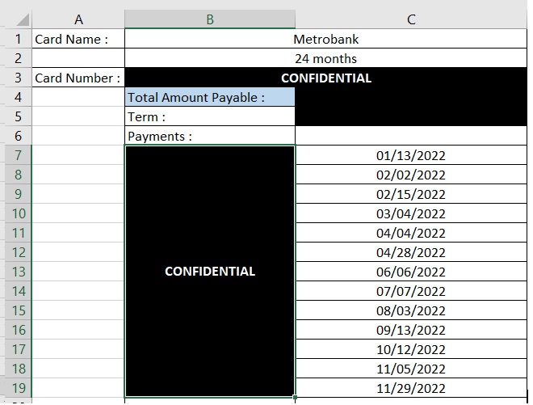Select row 2 header
Viewport: 533px width, 405px height.
pyautogui.click(x=18, y=58)
